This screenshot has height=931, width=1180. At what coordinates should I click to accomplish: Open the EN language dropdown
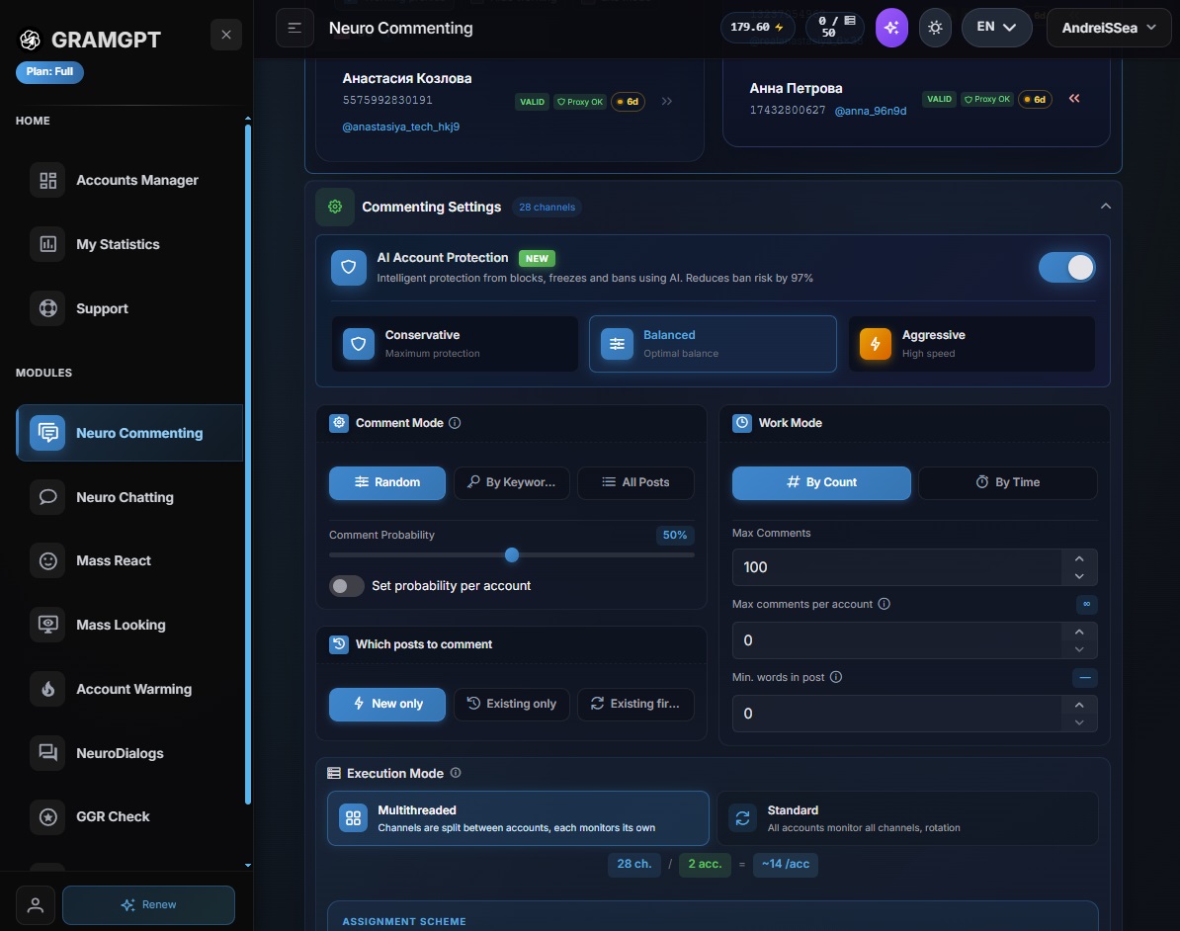coord(996,28)
